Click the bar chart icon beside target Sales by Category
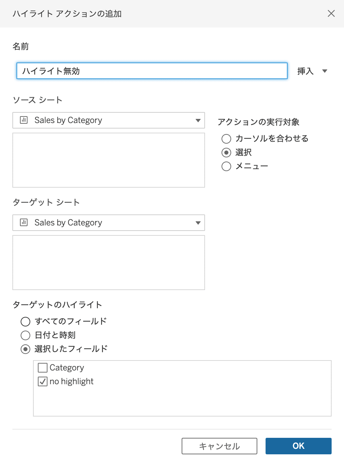This screenshot has height=466, width=344. click(x=23, y=223)
